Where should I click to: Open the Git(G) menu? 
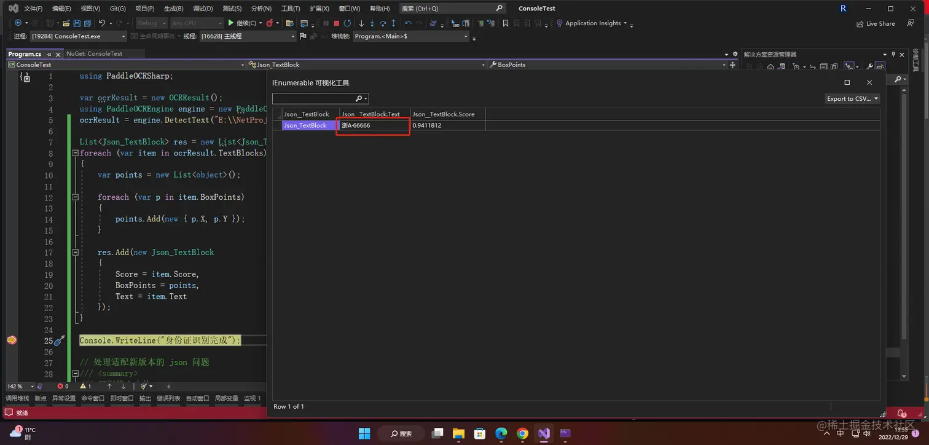118,9
